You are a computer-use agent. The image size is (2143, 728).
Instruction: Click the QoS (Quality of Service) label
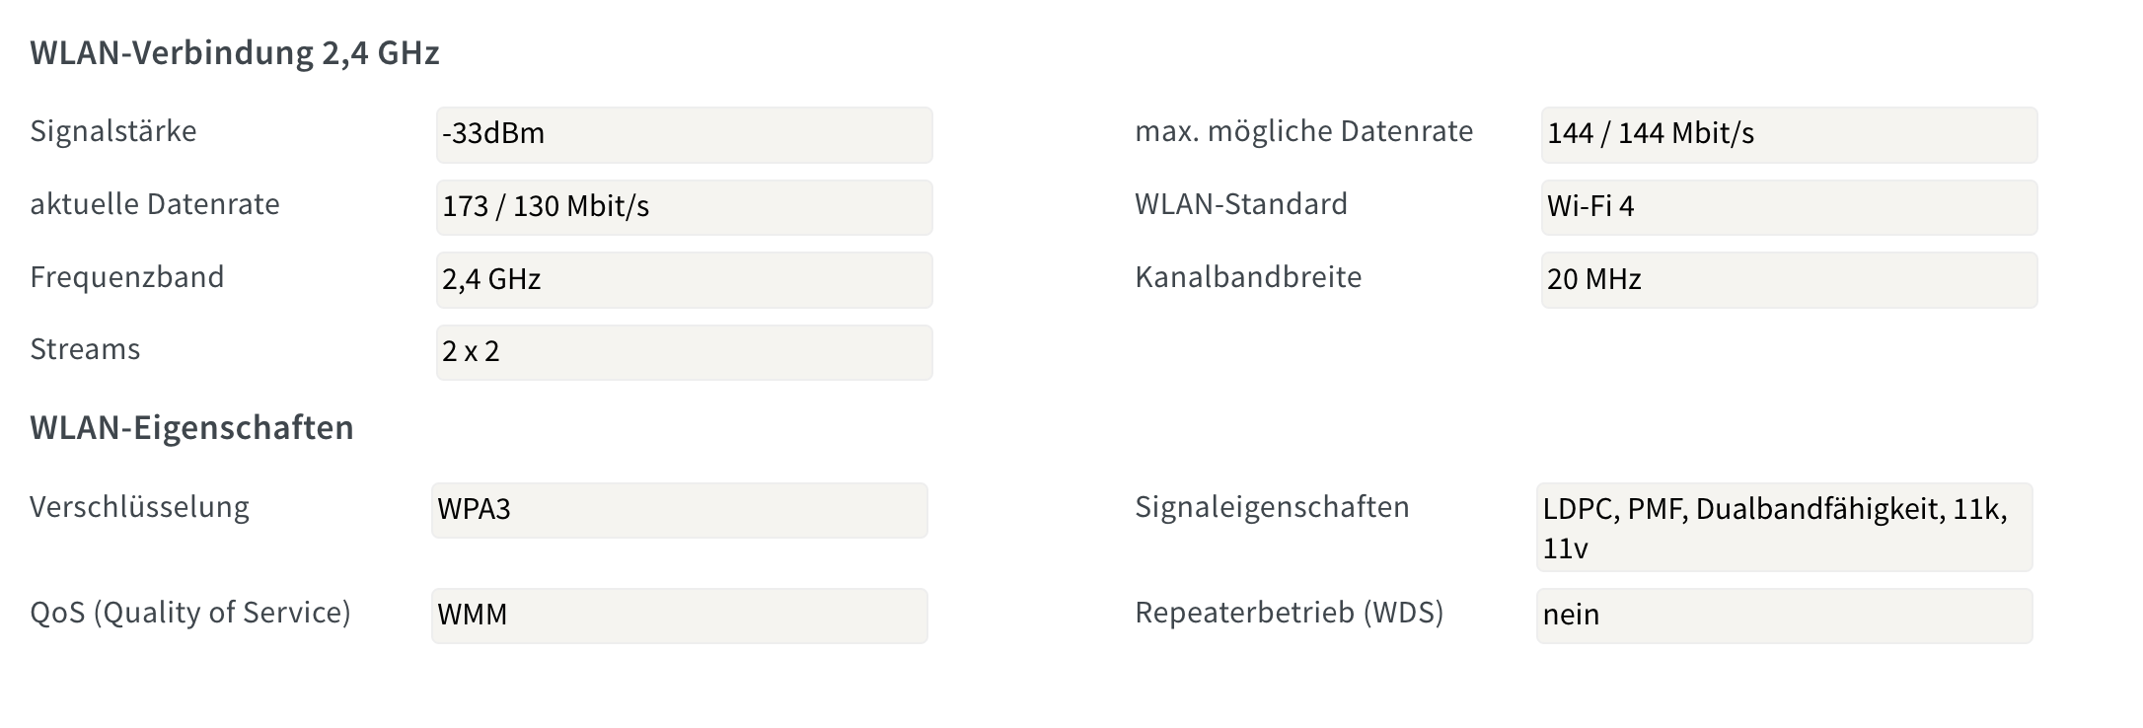[193, 612]
